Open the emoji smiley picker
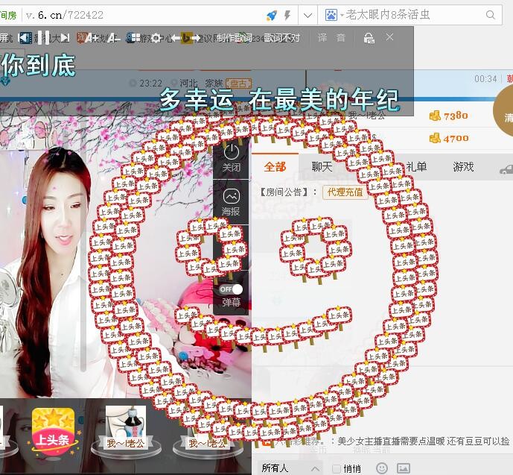 382,468
